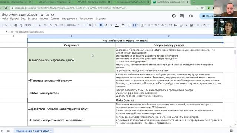Insert a comment from toolbar
This screenshot has width=237, height=133.
(x=176, y=25)
